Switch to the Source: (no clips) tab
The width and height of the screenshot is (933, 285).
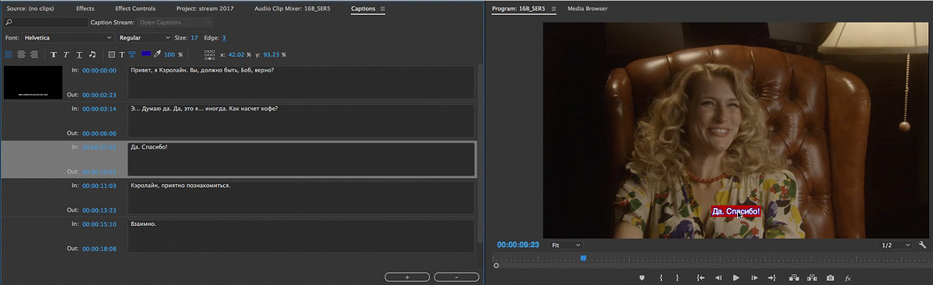click(31, 9)
